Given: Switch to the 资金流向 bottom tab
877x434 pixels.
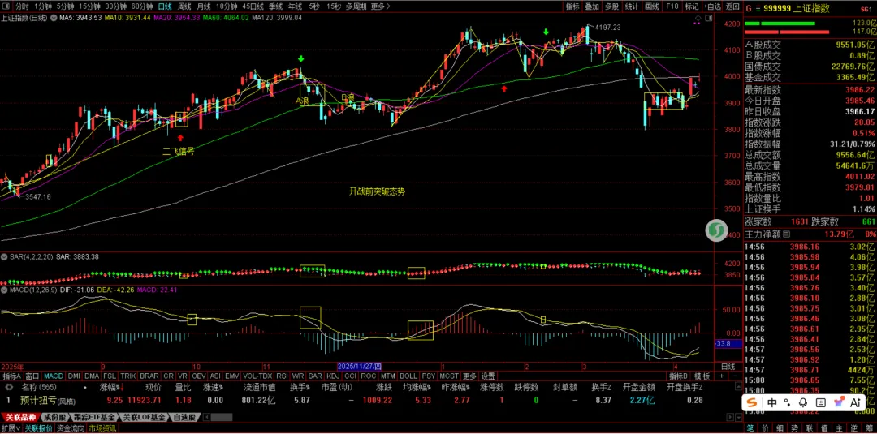Looking at the screenshot, I should tap(71, 428).
